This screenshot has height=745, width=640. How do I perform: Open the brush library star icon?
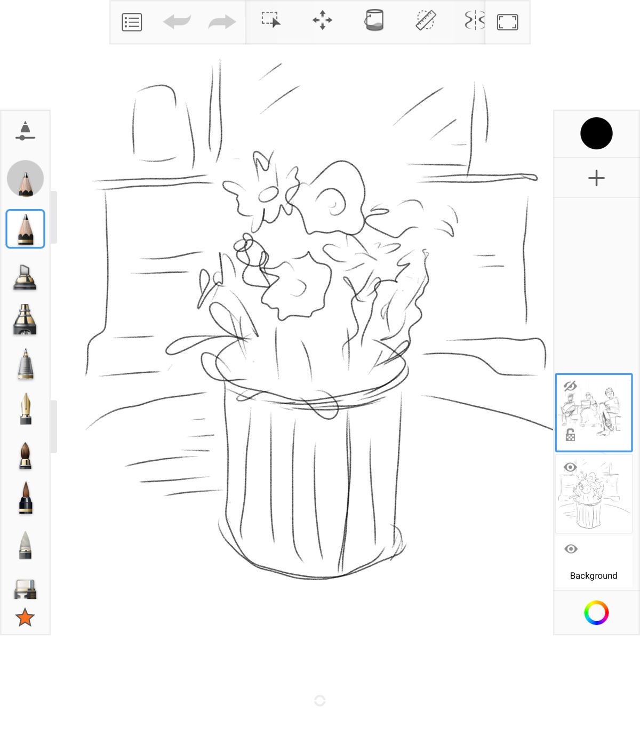[25, 618]
